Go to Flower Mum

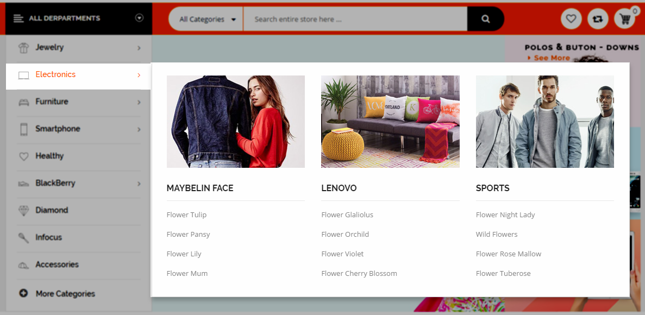187,274
